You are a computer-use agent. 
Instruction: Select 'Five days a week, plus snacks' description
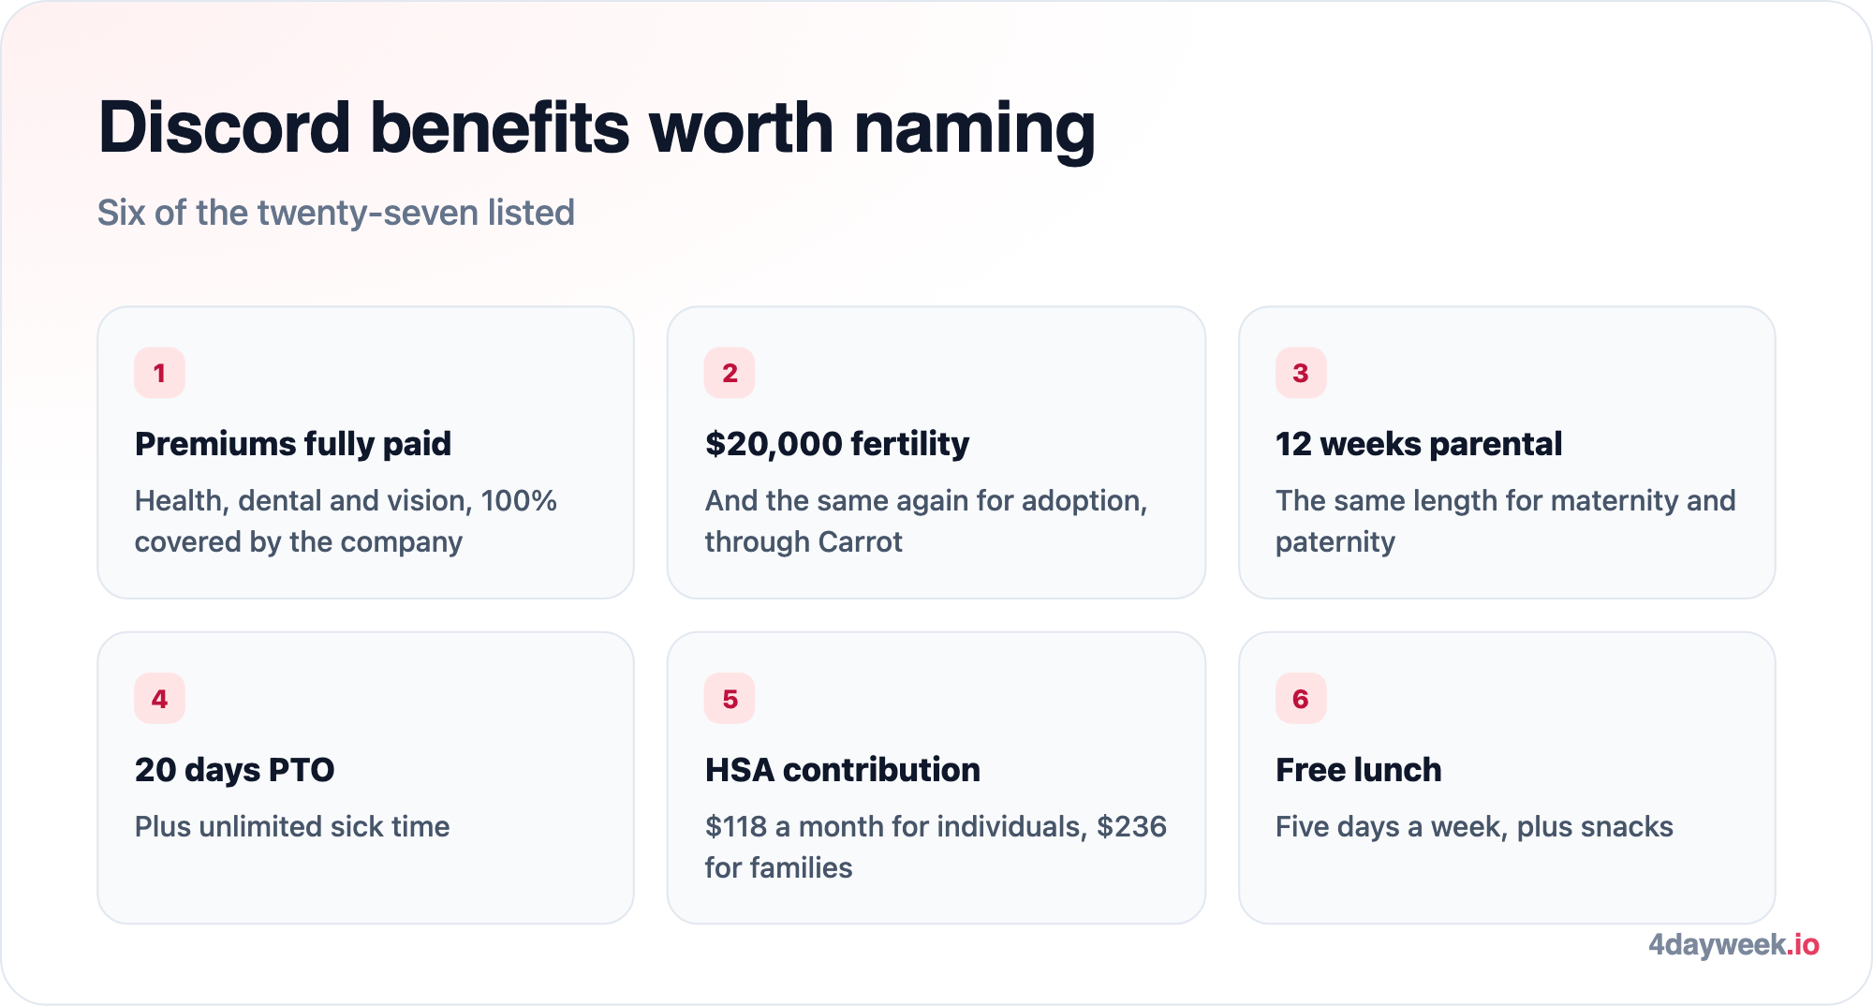point(1474,827)
